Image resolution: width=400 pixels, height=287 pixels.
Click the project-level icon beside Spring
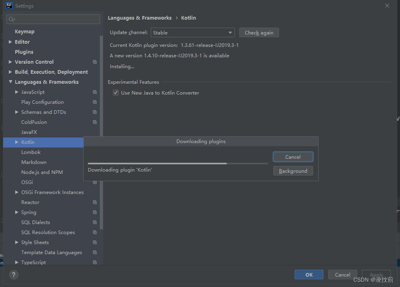(x=95, y=212)
